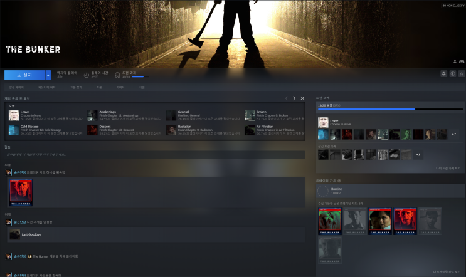Open the woman's face trading card
Viewport: 466px width, 277px height.
[380, 221]
